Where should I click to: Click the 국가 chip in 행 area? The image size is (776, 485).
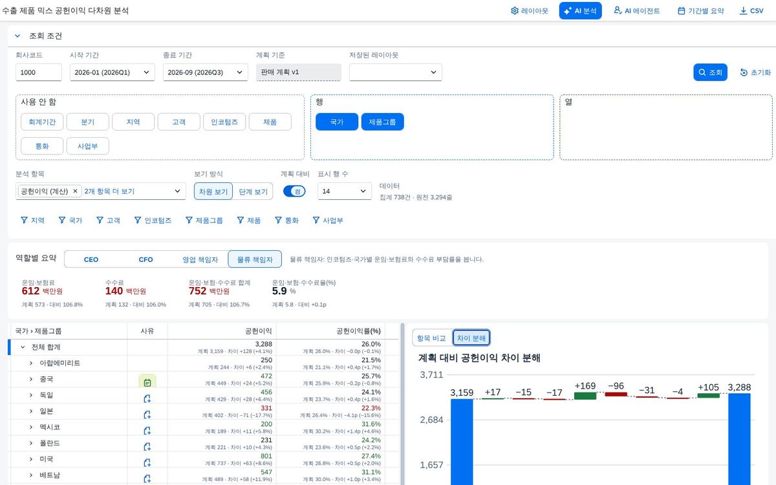point(337,122)
